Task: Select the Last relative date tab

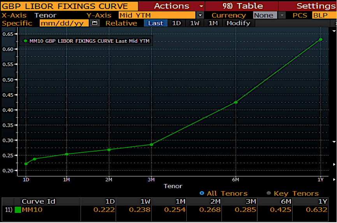Action: (156, 23)
